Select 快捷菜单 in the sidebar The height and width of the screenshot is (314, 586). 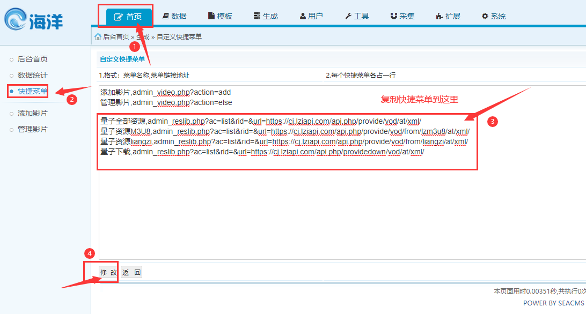(33, 91)
